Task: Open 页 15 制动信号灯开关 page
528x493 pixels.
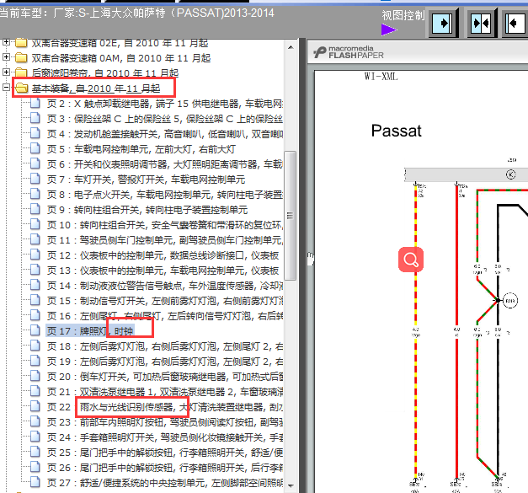Action: [x=165, y=301]
